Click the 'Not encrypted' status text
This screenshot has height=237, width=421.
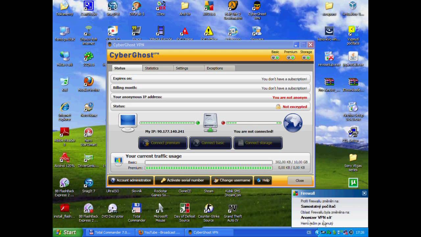pos(295,107)
